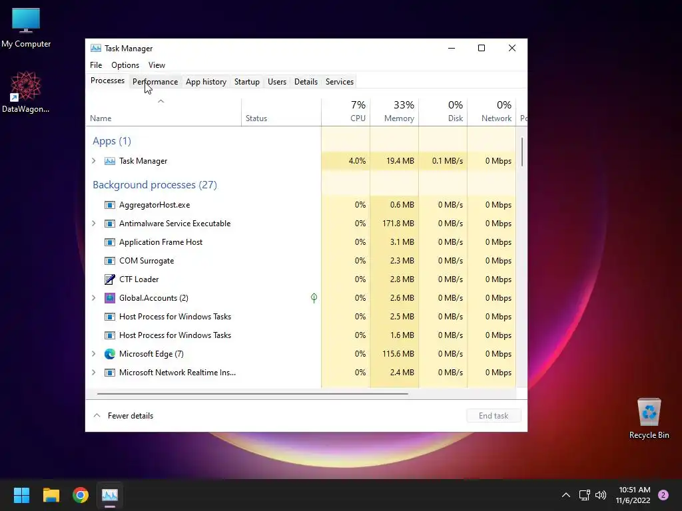Click the Microsoft Edge process icon
Viewport: 682px width, 511px height.
pos(110,354)
